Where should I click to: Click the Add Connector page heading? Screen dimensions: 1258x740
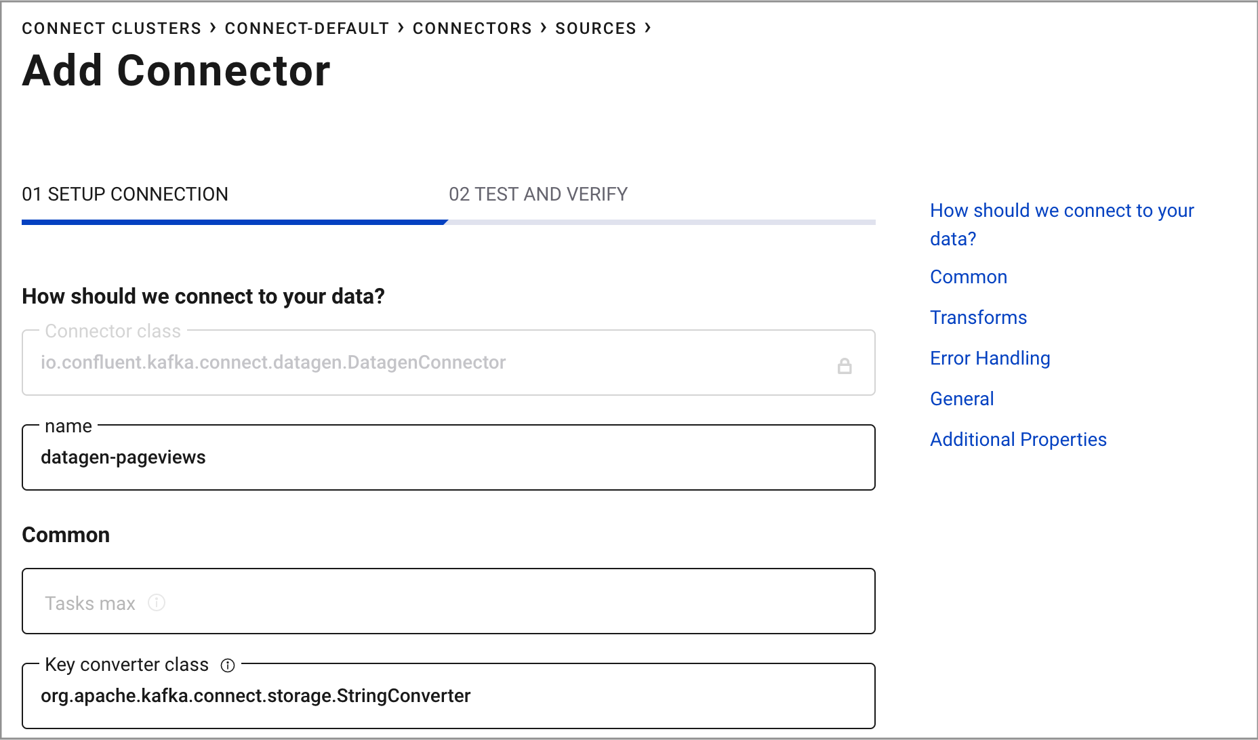(x=176, y=71)
